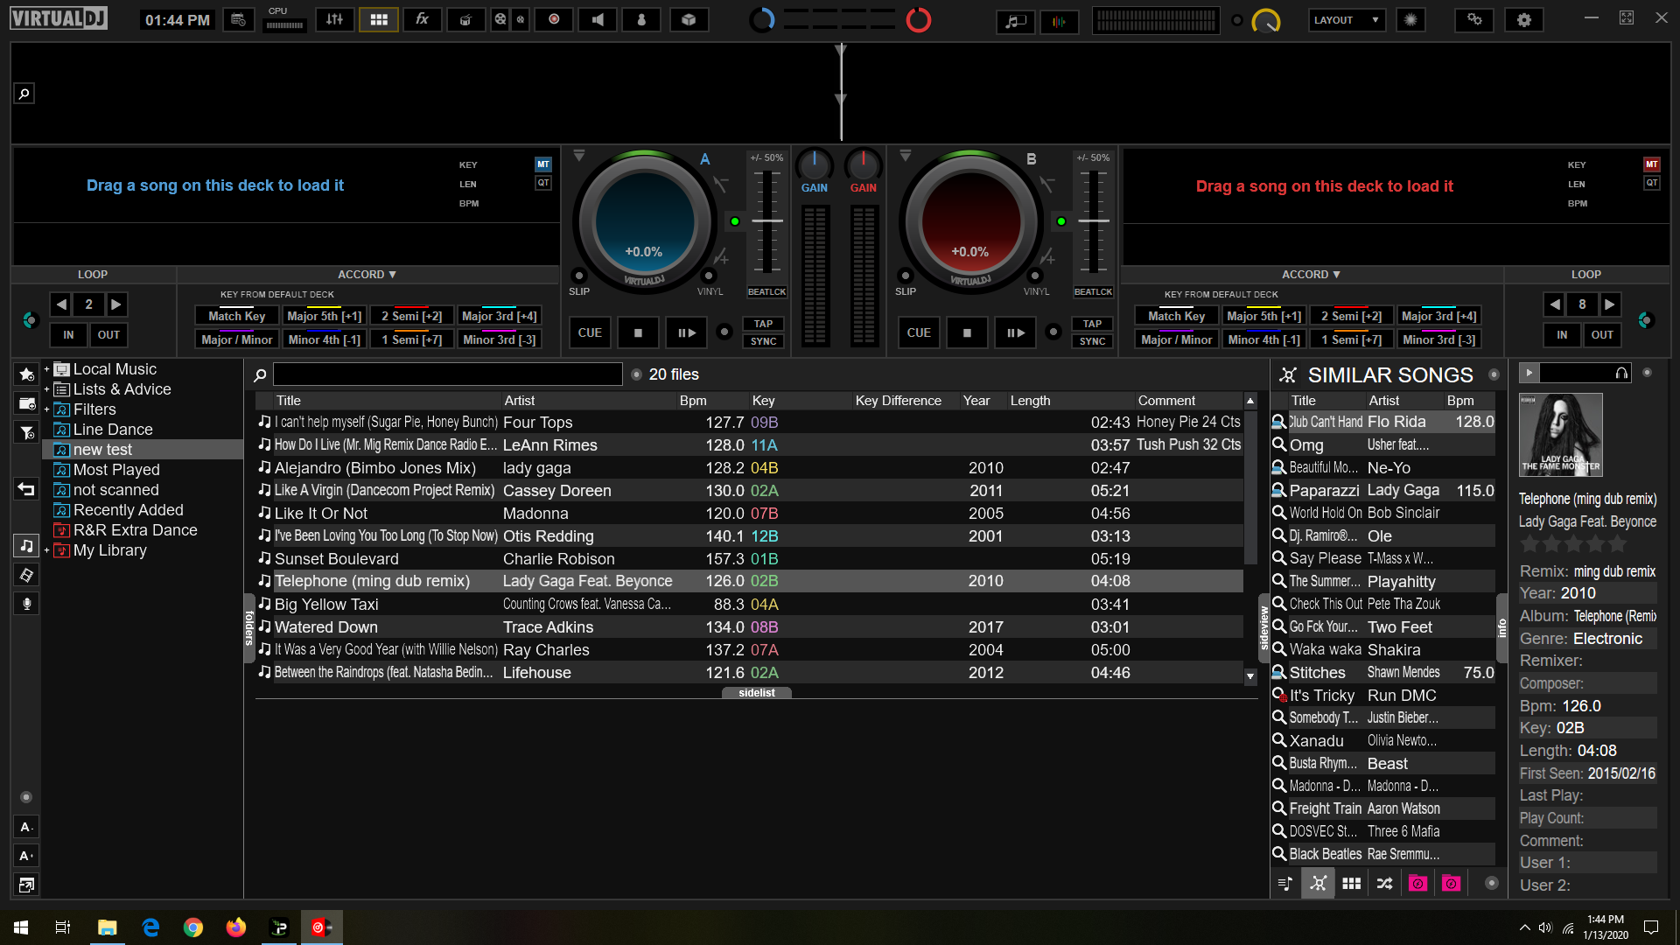Click the microphone icon in browser sidebar

27,604
